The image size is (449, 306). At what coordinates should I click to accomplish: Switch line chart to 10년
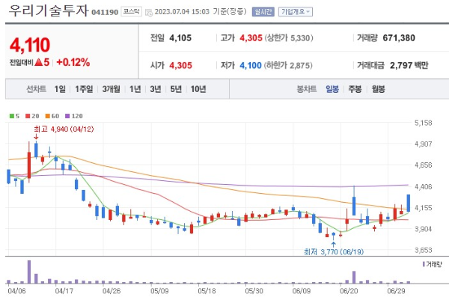(198, 89)
